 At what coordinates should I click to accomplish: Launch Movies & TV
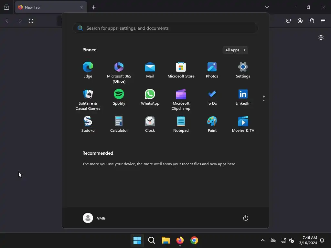(x=243, y=124)
